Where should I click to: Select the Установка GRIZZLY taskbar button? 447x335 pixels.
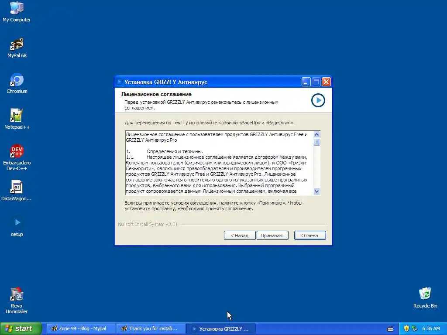point(220,328)
